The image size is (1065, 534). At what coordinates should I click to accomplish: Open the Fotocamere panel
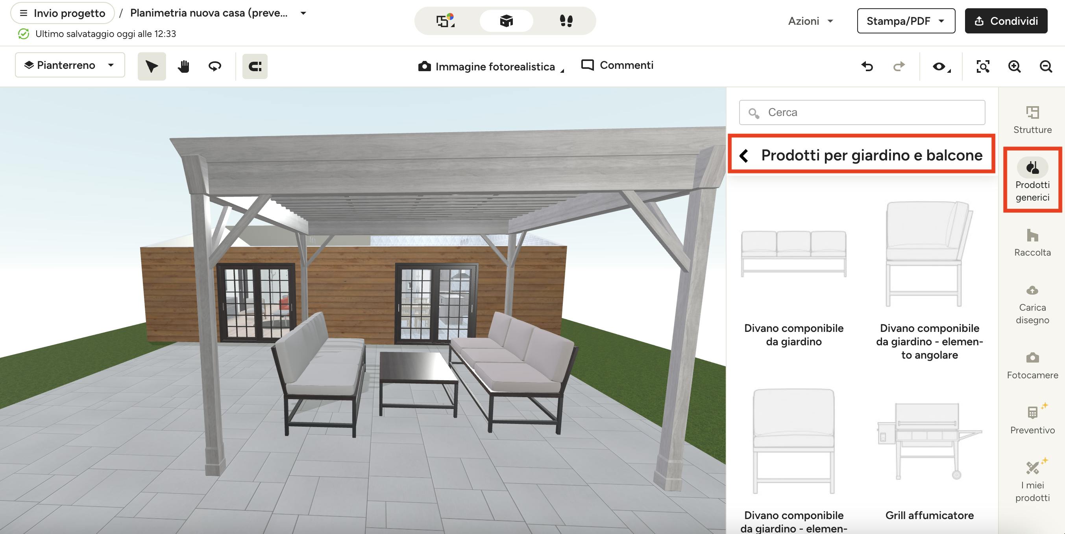pyautogui.click(x=1032, y=365)
